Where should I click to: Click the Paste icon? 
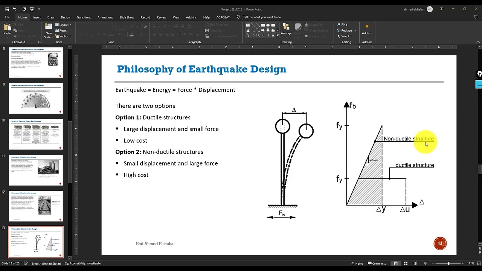(7, 27)
